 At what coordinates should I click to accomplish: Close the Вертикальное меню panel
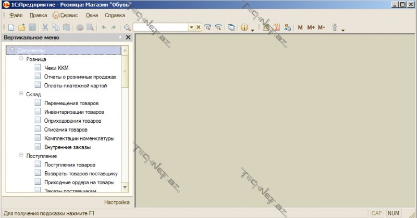tap(128, 37)
